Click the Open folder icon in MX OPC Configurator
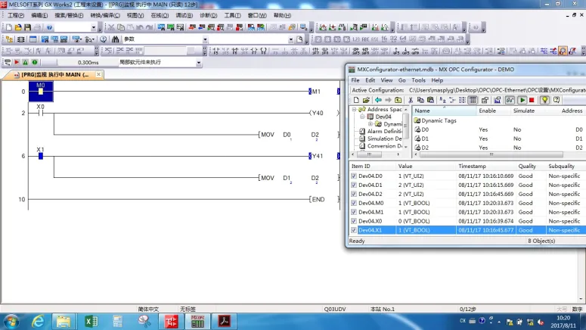 (x=366, y=100)
